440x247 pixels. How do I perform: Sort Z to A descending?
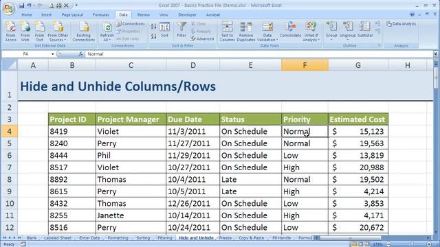[x=153, y=36]
